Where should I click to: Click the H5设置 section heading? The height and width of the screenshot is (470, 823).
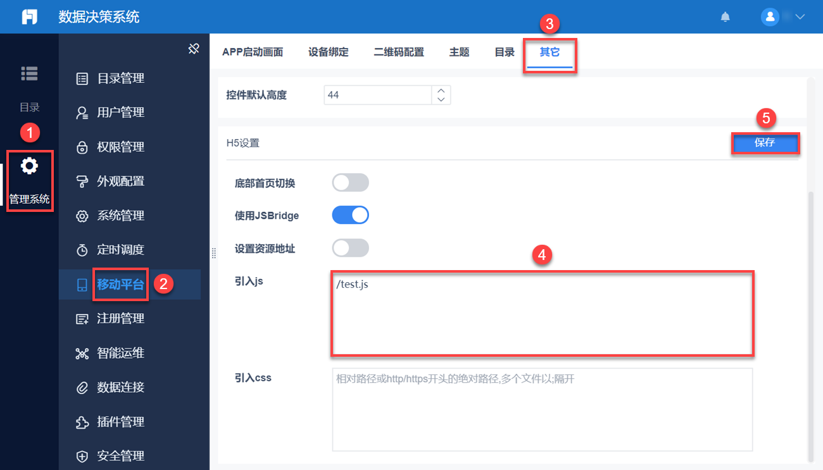coord(243,143)
